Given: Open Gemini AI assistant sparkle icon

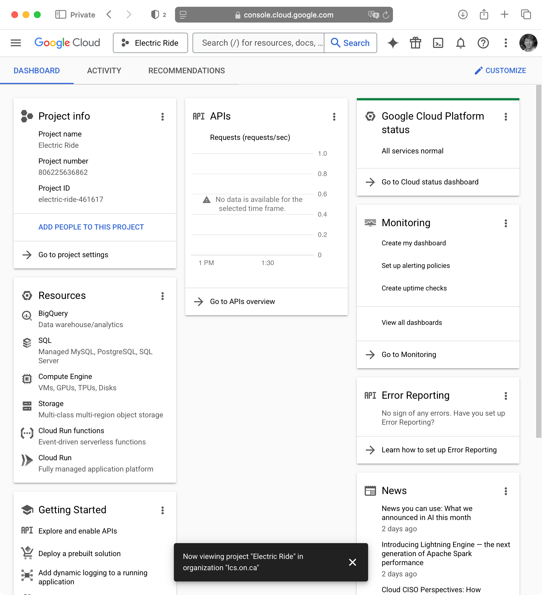Looking at the screenshot, I should click(393, 43).
